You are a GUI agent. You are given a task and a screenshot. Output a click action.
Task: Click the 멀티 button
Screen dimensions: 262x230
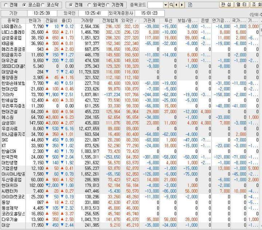pyautogui.click(x=242, y=5)
